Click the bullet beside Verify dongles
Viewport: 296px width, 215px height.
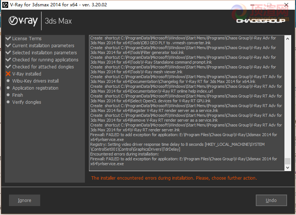(x=8, y=102)
